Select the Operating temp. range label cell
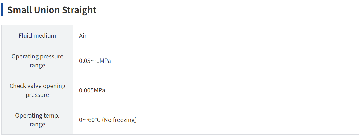361x136 pixels. point(37,120)
